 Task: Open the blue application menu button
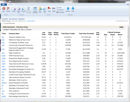[4, 5]
